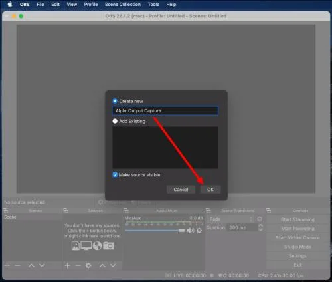Open the Scene Collection menu

pyautogui.click(x=123, y=5)
